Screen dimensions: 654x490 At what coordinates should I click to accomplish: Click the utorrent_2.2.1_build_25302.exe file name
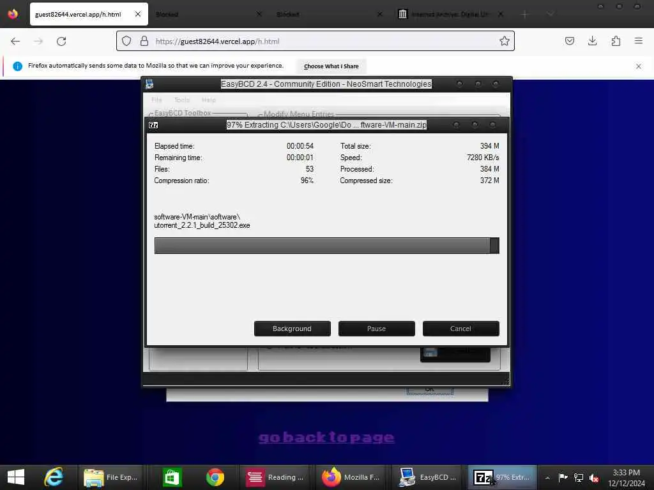coord(202,225)
